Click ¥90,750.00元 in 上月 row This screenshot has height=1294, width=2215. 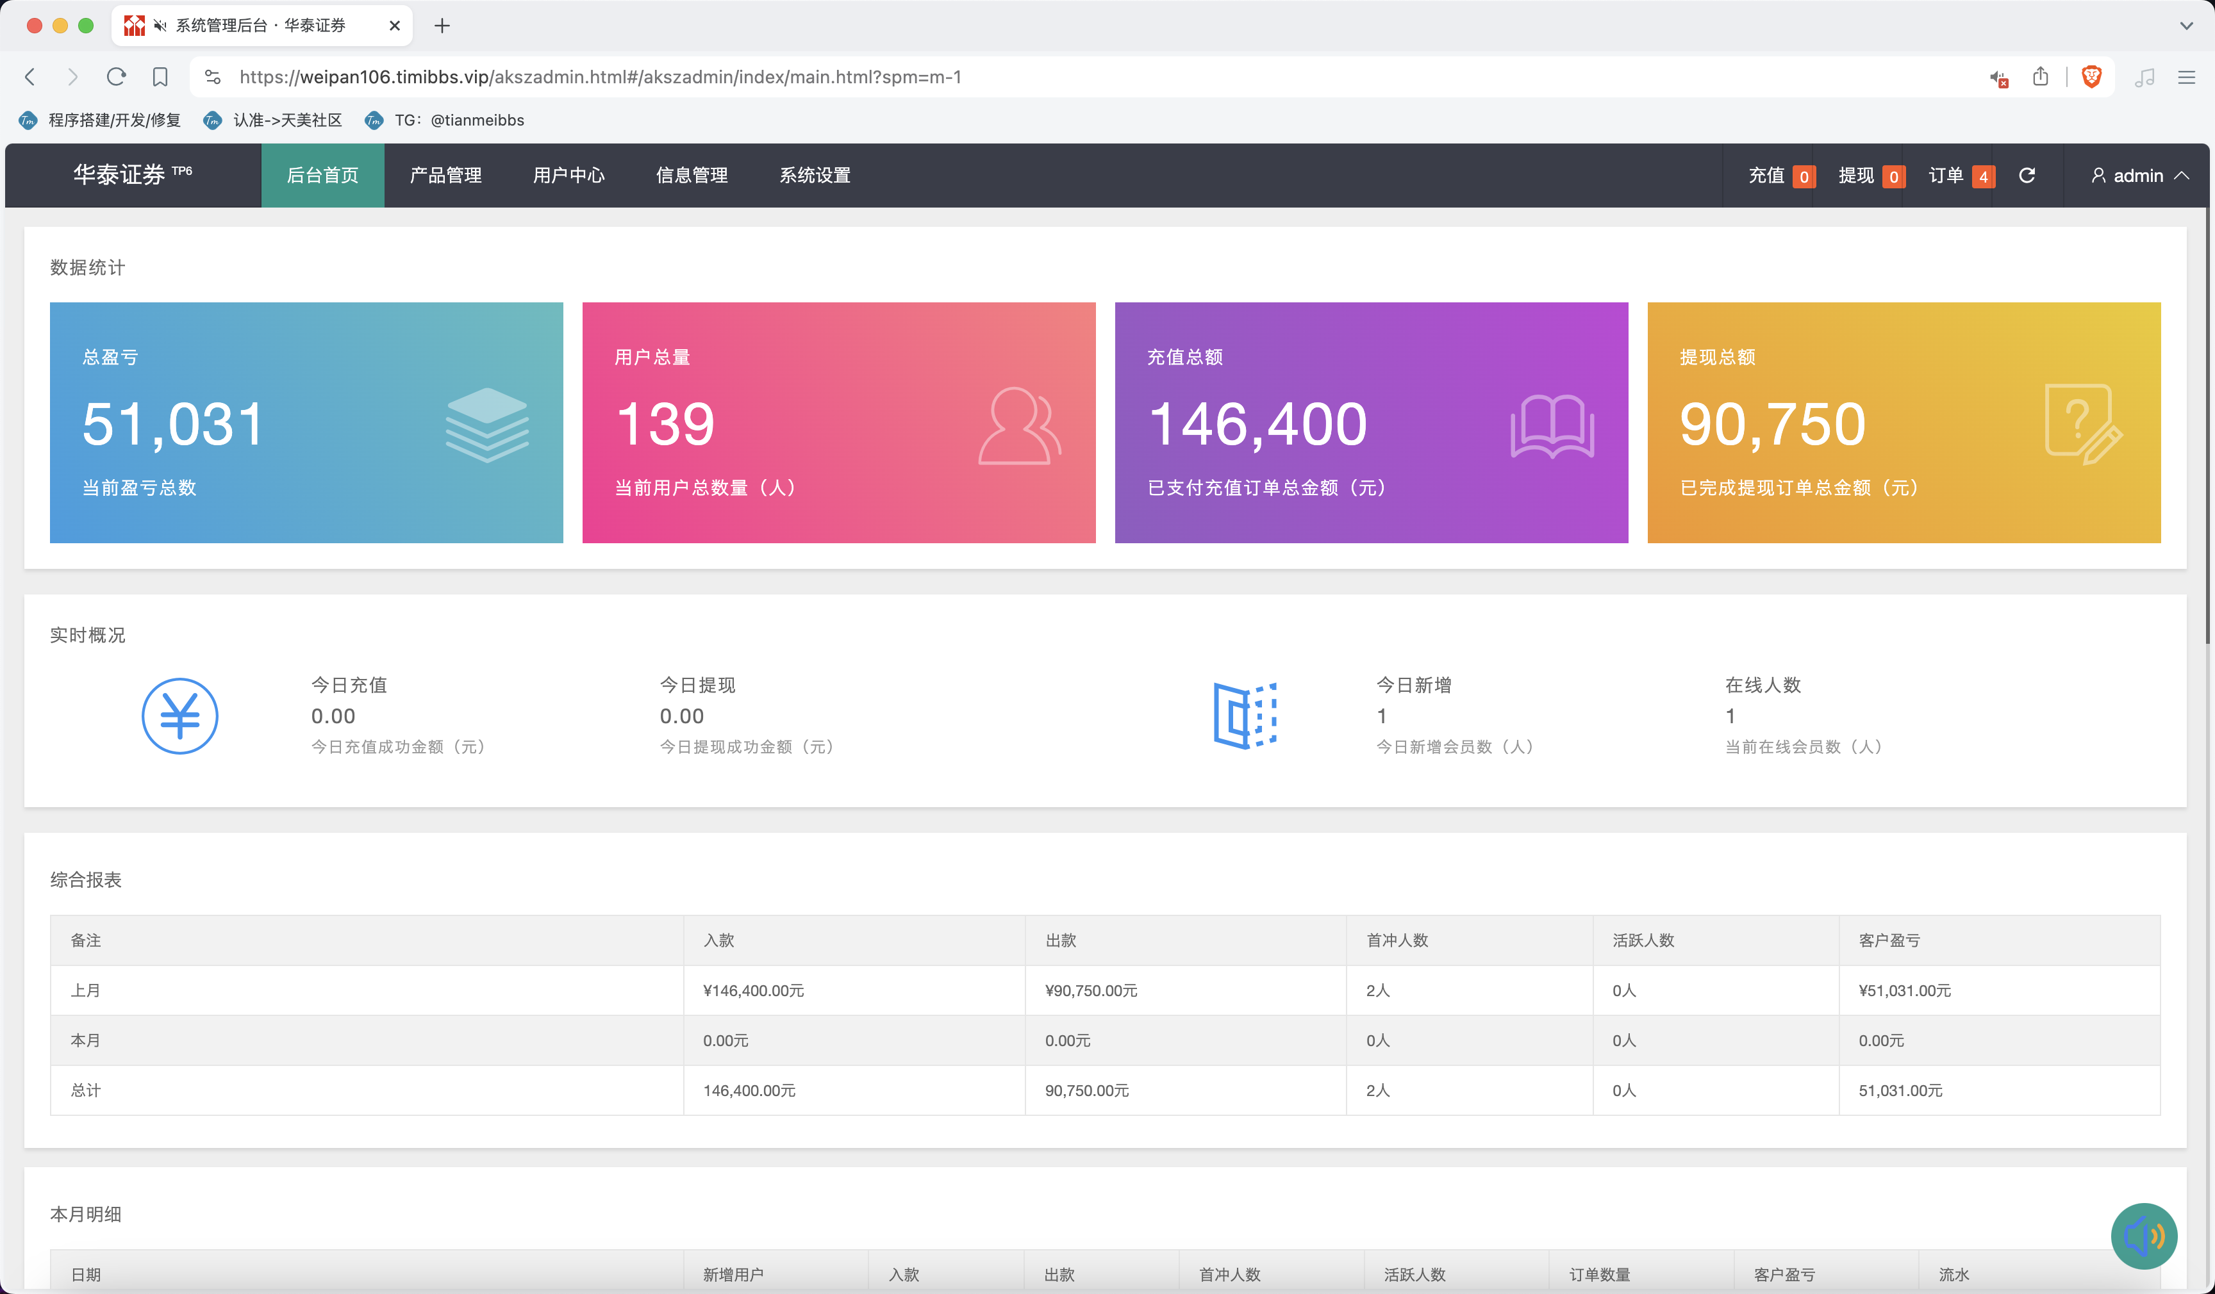(x=1091, y=990)
